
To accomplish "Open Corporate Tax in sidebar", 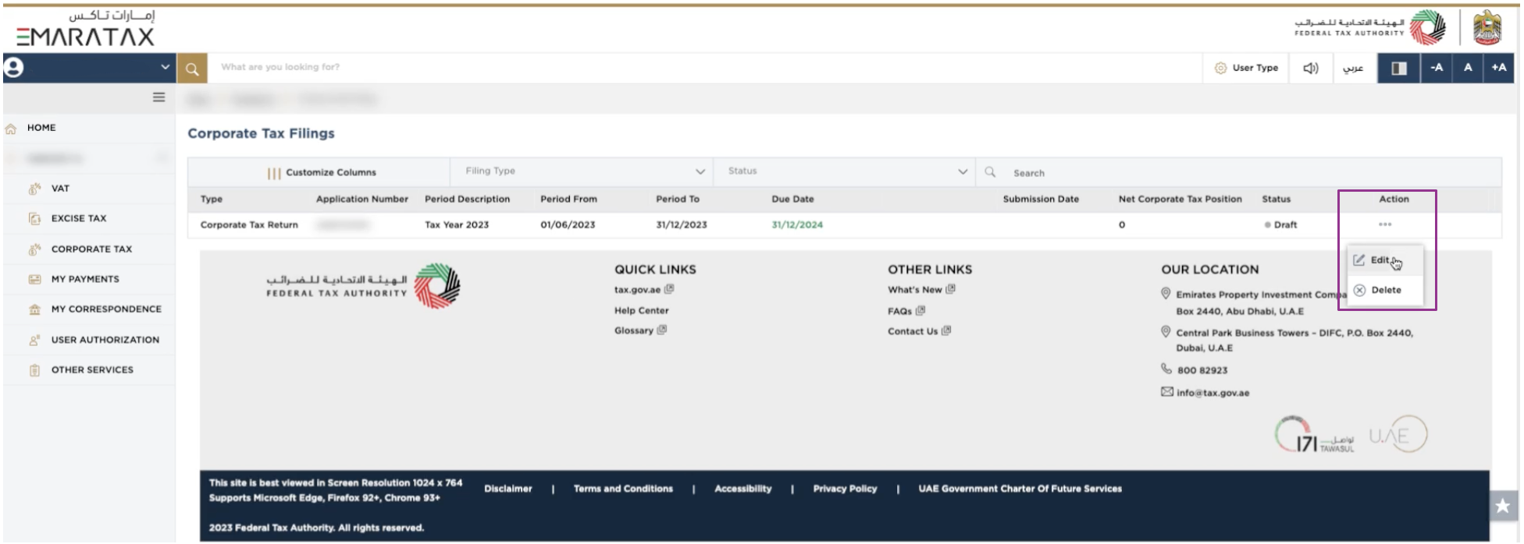I will (x=91, y=249).
